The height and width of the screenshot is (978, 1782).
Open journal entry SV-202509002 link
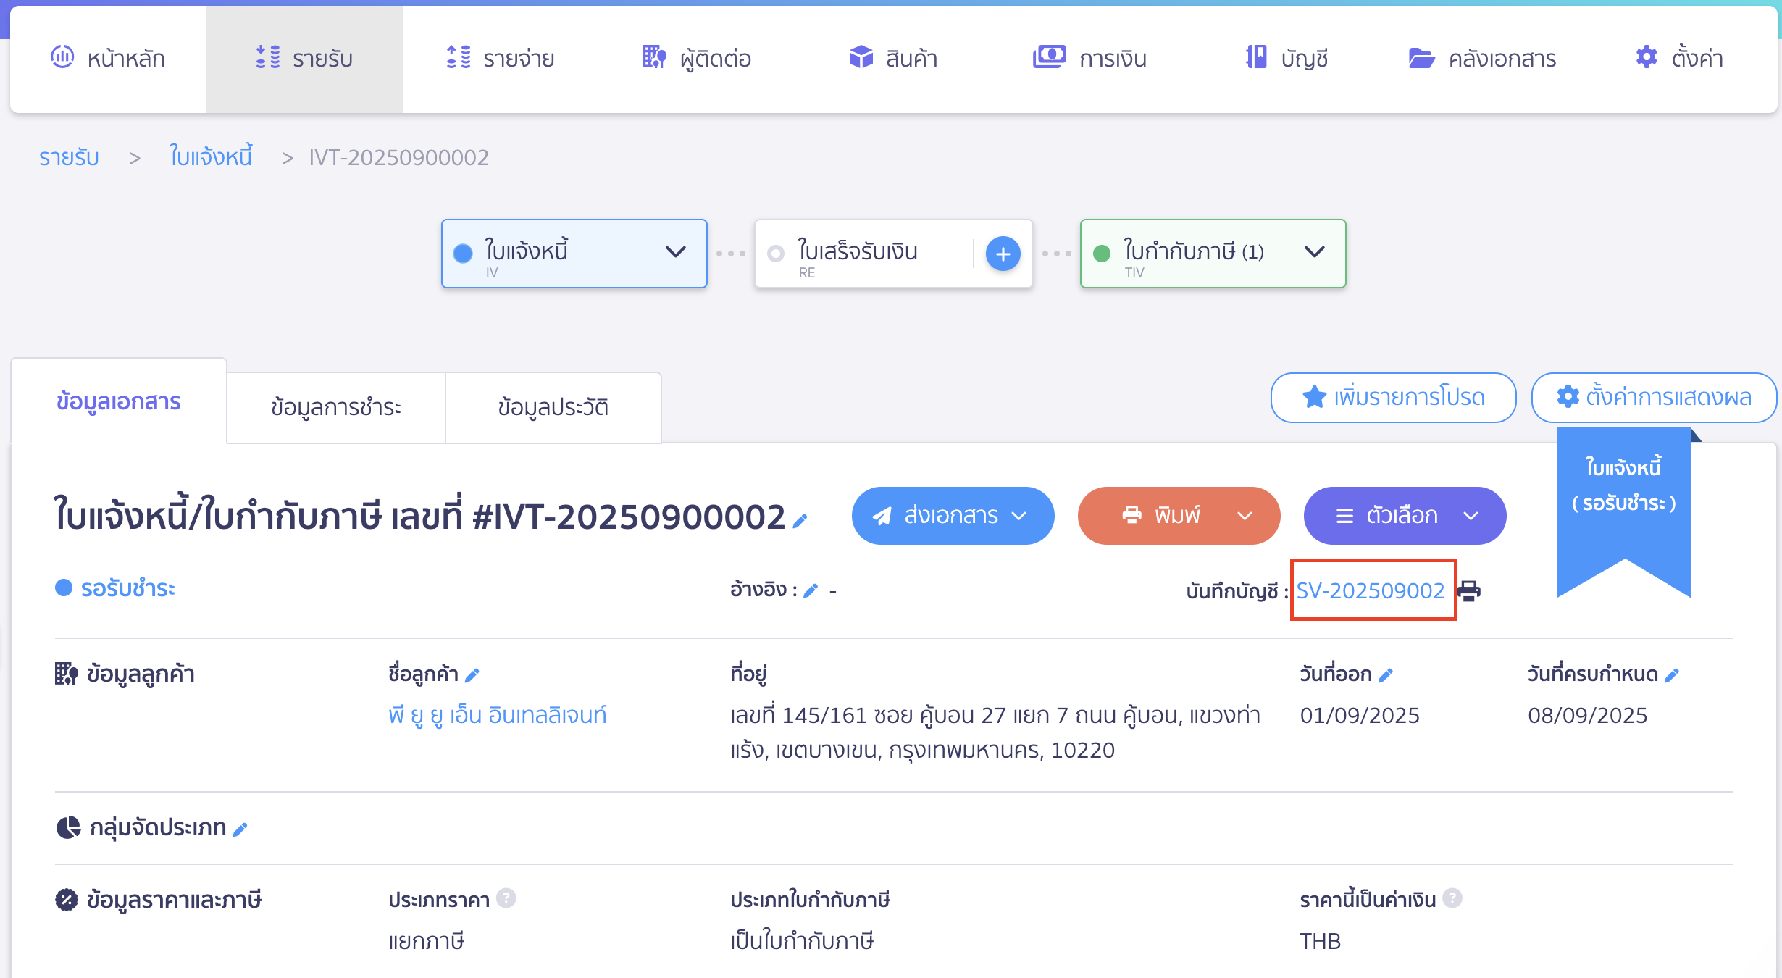click(1371, 590)
